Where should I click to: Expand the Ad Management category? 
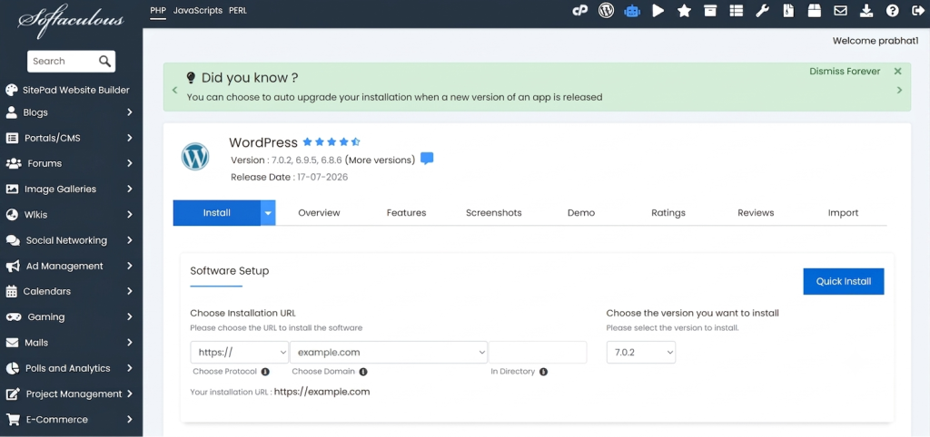pyautogui.click(x=71, y=266)
